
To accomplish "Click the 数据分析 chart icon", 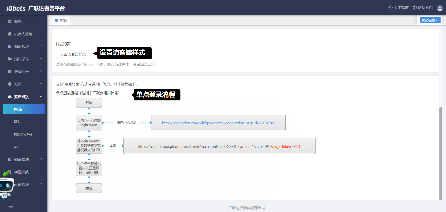I will [10, 72].
